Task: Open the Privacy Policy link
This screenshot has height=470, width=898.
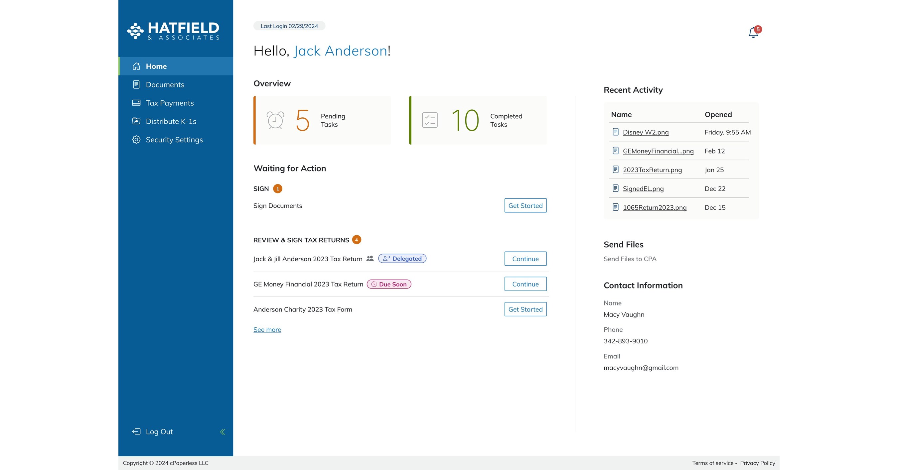Action: pyautogui.click(x=758, y=463)
